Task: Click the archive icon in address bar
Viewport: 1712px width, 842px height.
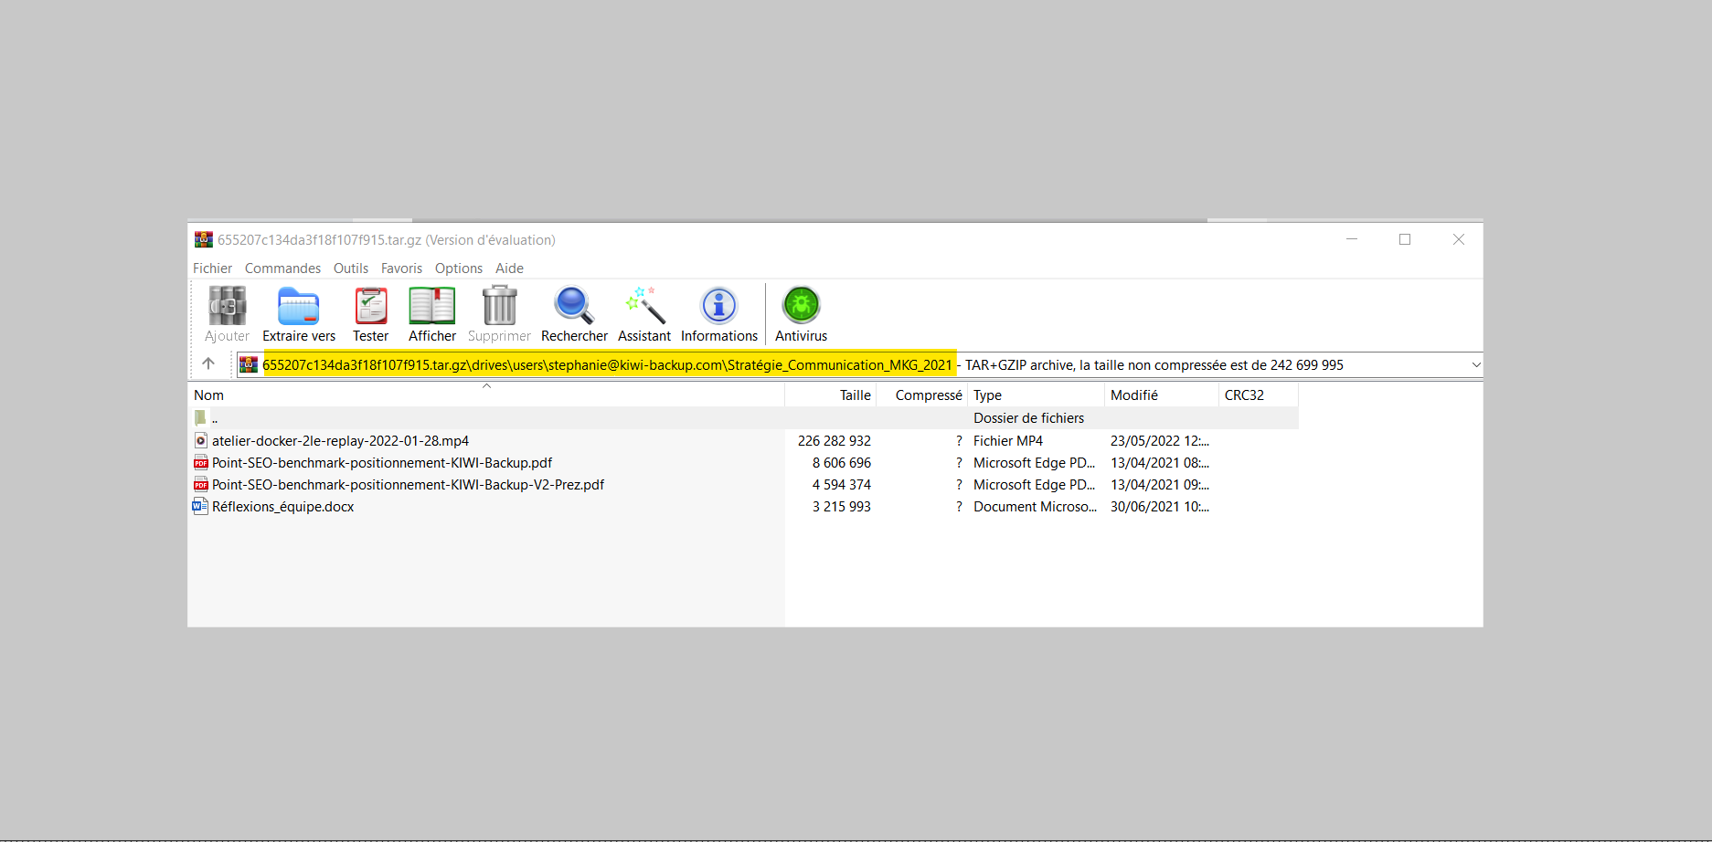Action: pos(249,364)
